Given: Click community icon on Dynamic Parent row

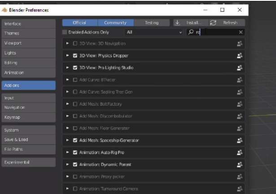Looking at the screenshot, I should pos(240,164).
